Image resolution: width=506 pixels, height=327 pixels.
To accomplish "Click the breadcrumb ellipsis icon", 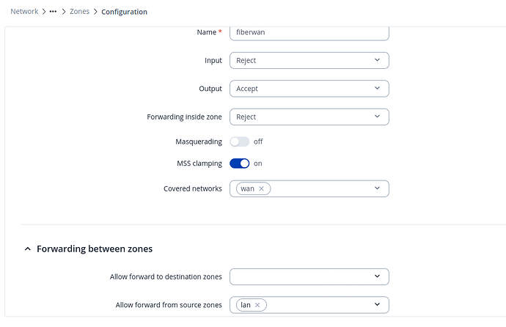I will click(53, 12).
